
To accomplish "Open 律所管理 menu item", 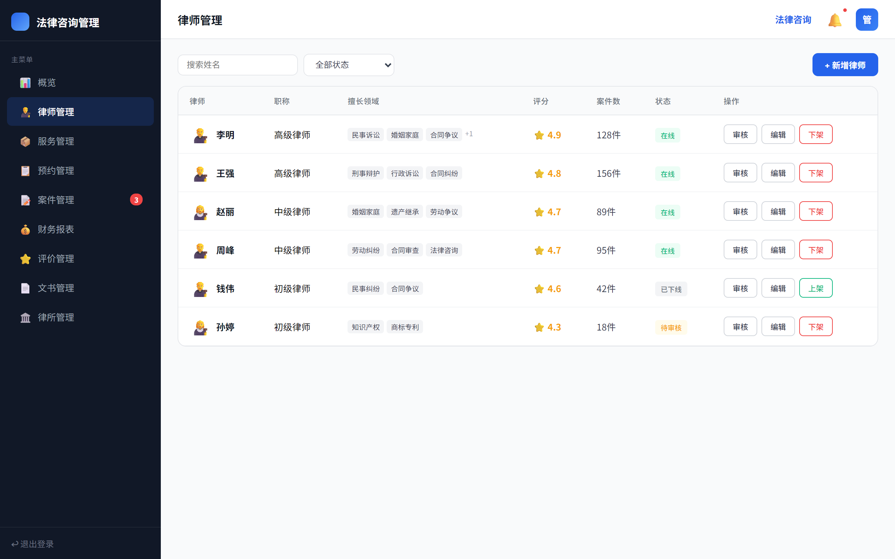I will 80,317.
